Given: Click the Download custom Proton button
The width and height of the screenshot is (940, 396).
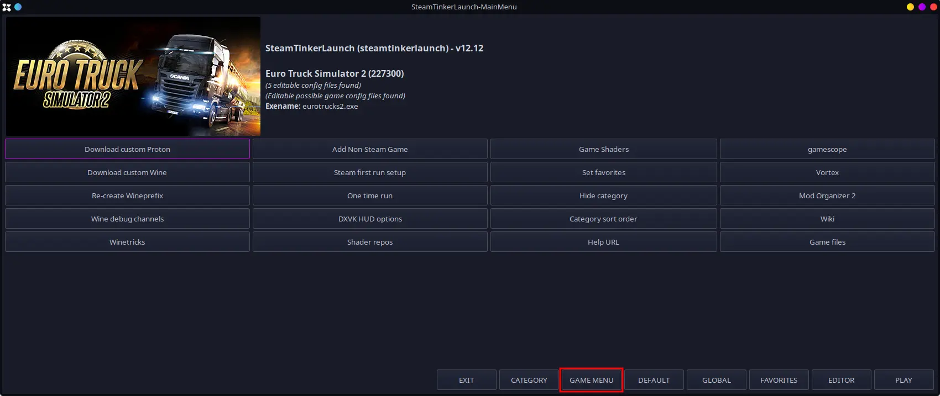Looking at the screenshot, I should pyautogui.click(x=127, y=149).
